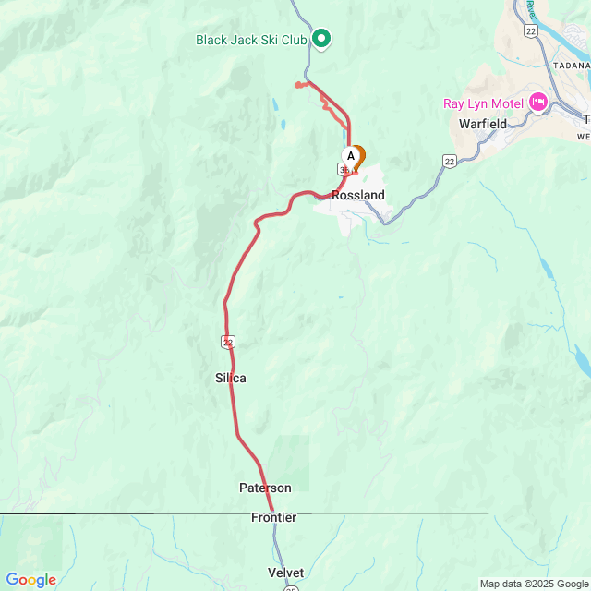Open the Black Jack Ski Club text label
The image size is (591, 591).
tap(251, 40)
